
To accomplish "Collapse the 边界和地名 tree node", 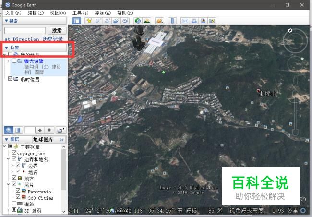I will click(x=8, y=159).
